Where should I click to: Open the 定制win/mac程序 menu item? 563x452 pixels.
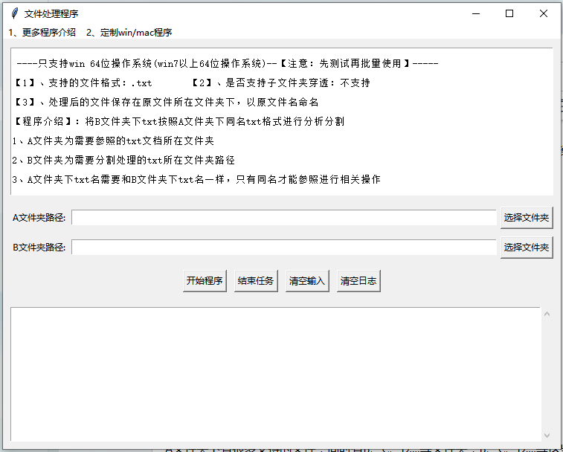[129, 32]
